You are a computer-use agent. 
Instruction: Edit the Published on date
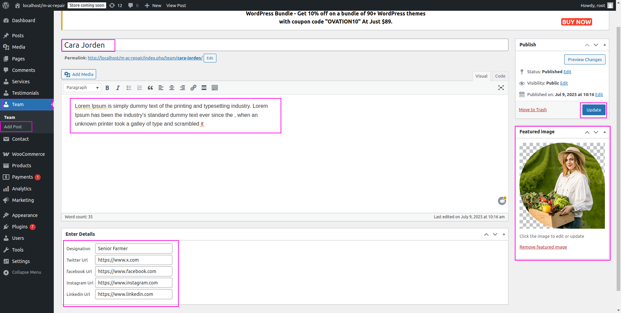point(599,95)
